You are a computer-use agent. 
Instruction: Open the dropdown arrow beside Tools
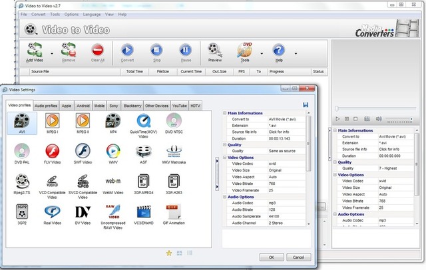(x=262, y=53)
